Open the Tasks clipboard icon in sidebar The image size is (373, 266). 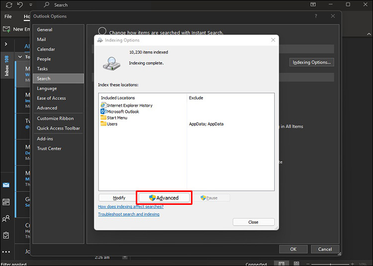click(x=6, y=235)
